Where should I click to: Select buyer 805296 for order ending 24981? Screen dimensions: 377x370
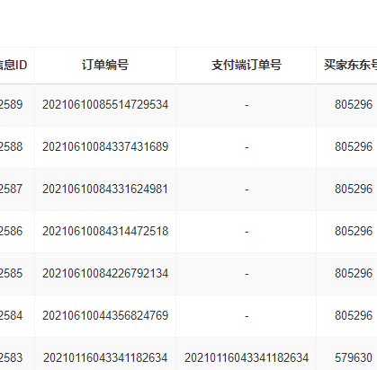click(354, 189)
